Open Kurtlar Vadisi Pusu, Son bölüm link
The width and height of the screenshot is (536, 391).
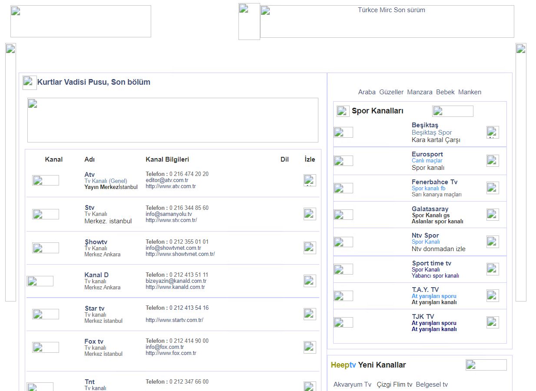coord(93,82)
